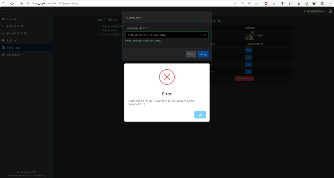Click the rizqo account name

(259, 35)
